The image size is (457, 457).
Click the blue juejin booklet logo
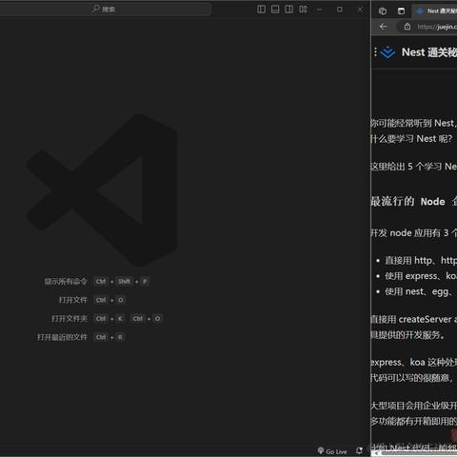pyautogui.click(x=387, y=52)
